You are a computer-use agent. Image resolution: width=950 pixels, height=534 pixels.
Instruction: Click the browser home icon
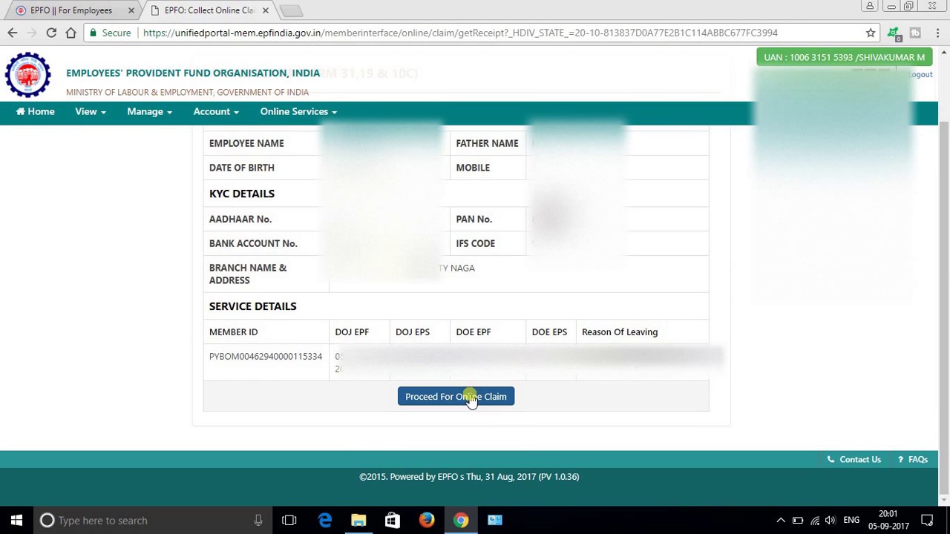tap(71, 33)
